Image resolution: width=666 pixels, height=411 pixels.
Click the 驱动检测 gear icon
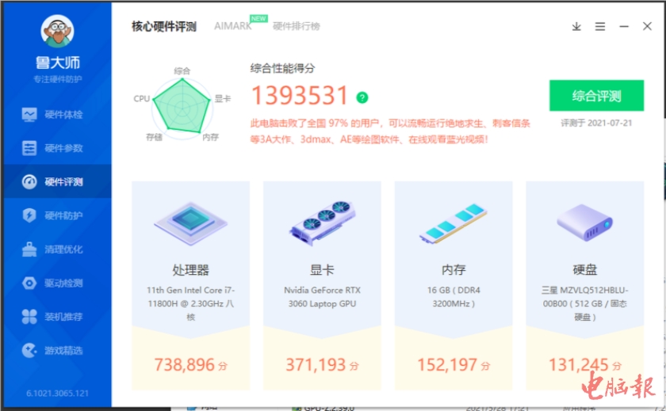pyautogui.click(x=29, y=283)
